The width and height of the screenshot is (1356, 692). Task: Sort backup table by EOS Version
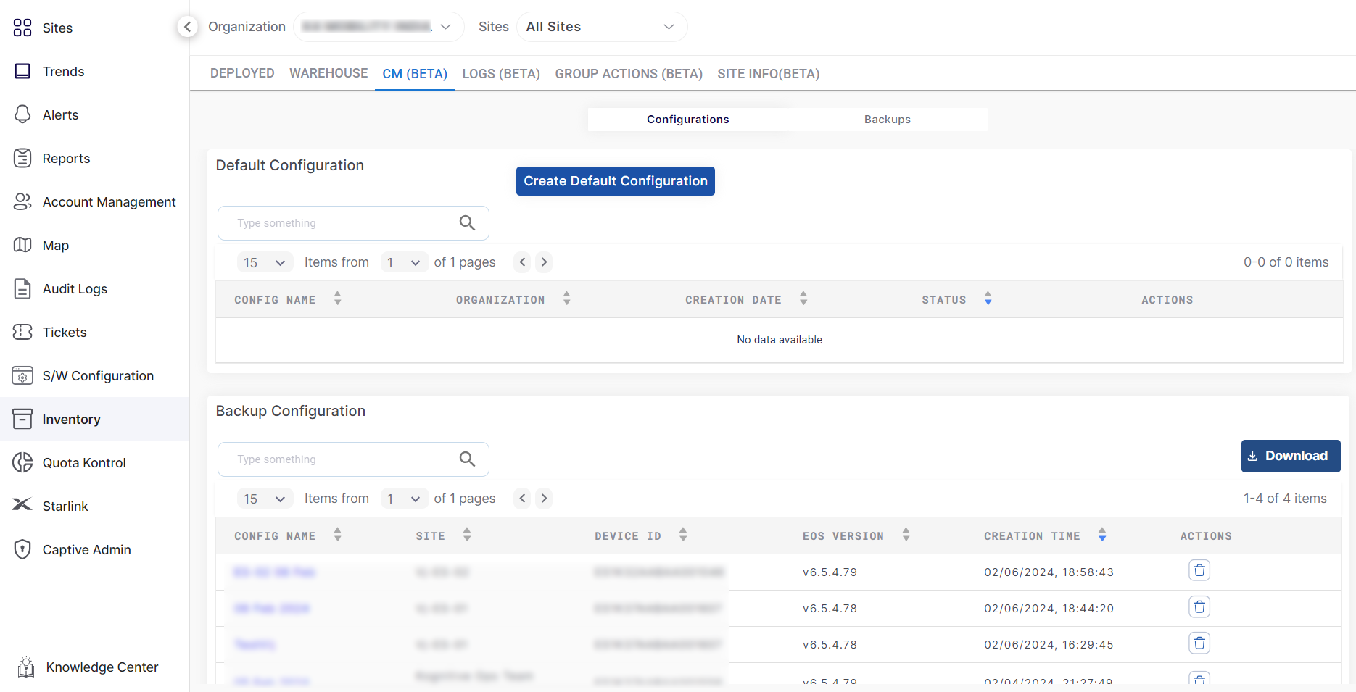pos(906,535)
